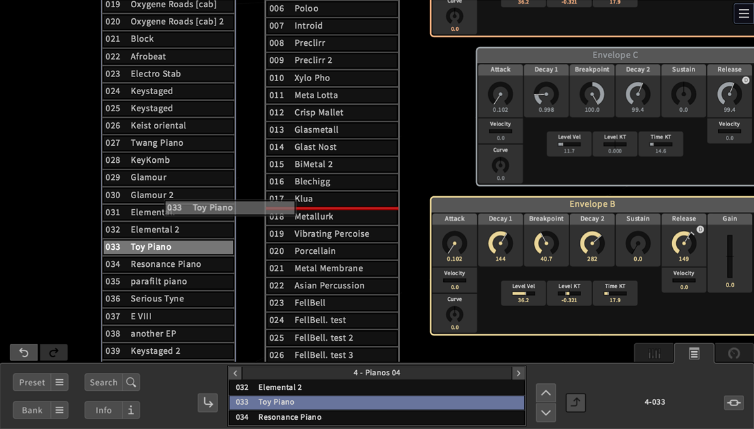The height and width of the screenshot is (429, 754).
Task: Click Envelope B Level KT slider
Action: pos(569,294)
